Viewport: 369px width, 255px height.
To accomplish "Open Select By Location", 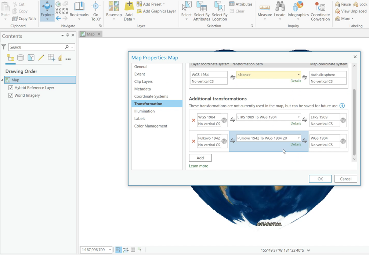I will tap(220, 11).
